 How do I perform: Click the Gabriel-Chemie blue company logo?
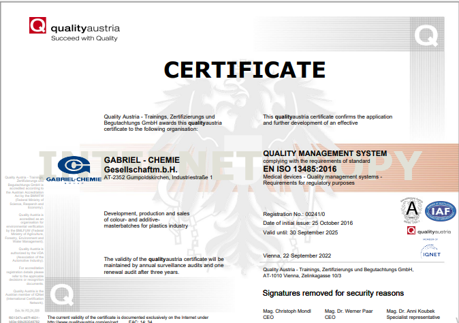pyautogui.click(x=74, y=170)
